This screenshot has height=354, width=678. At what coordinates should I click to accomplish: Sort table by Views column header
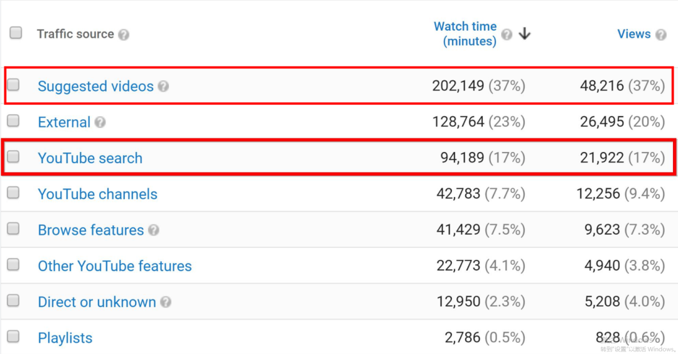(633, 34)
